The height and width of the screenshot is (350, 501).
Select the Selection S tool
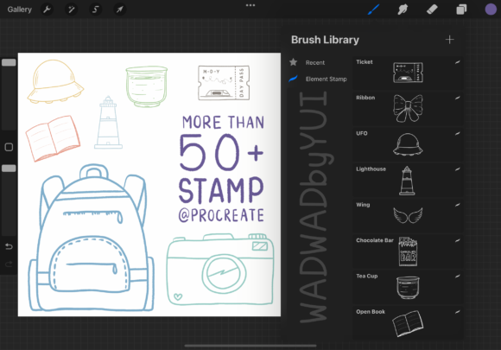pyautogui.click(x=96, y=10)
